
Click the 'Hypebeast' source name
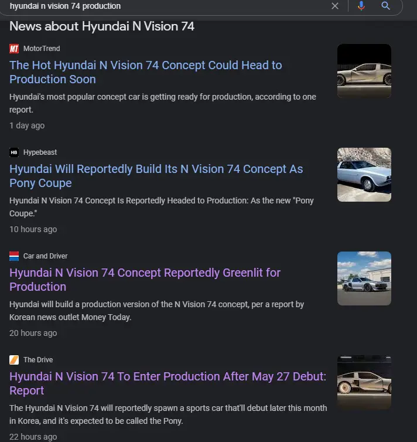40,152
